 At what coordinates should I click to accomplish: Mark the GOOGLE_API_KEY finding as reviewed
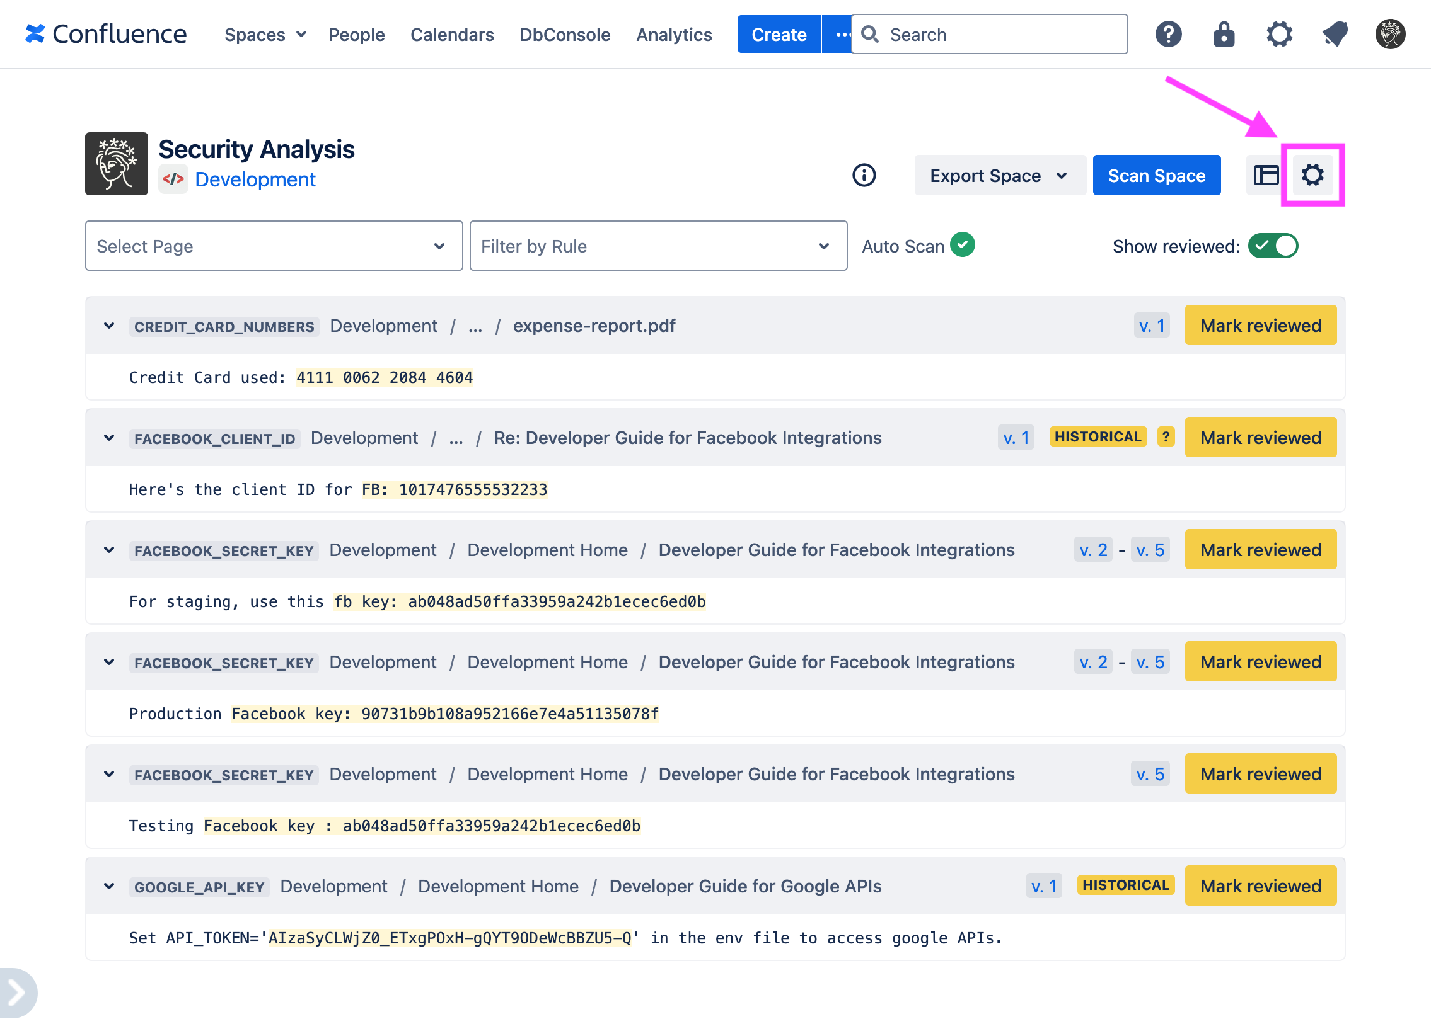[1261, 885]
